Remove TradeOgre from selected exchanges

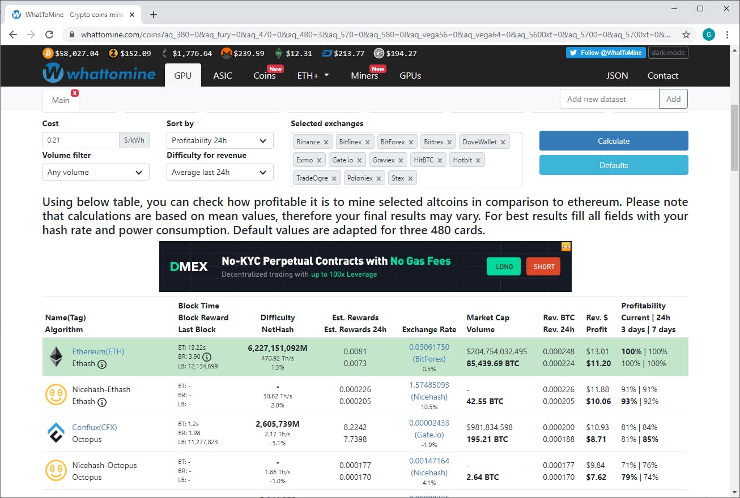click(x=334, y=178)
